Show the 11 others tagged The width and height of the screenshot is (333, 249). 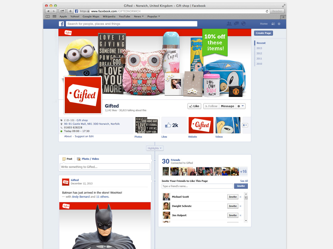coord(102,197)
